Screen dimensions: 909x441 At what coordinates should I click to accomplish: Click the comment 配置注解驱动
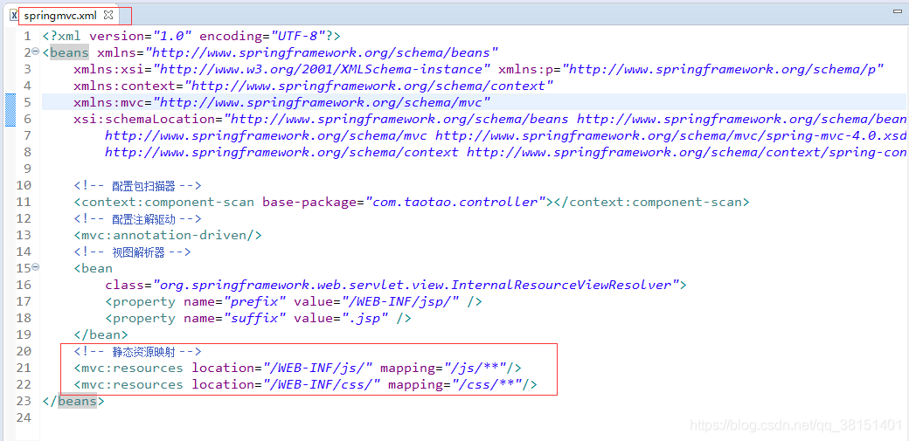(137, 219)
